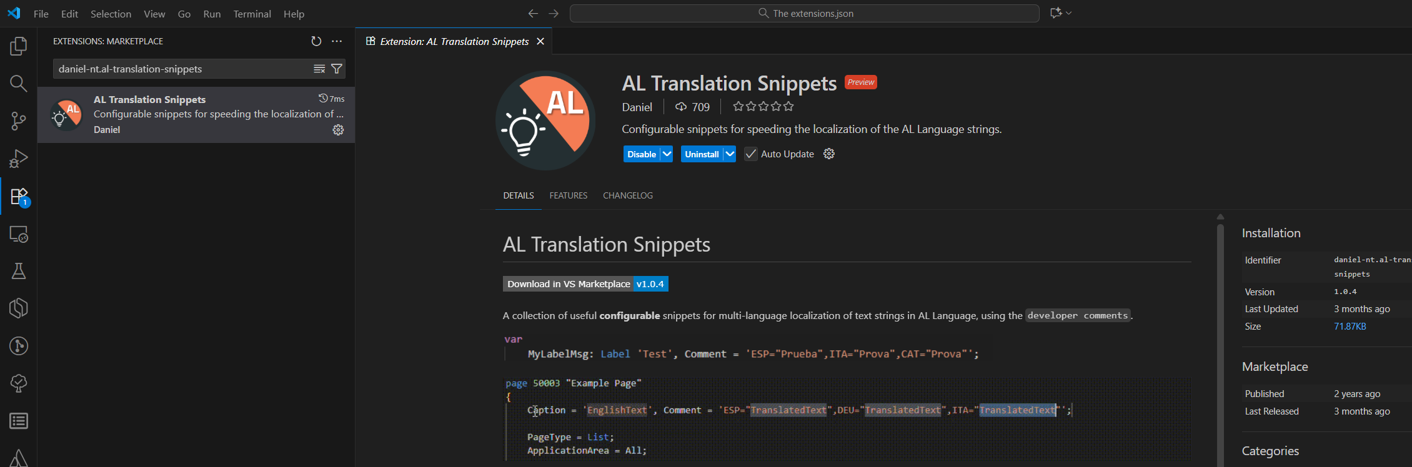Expand the Uninstall dropdown arrow
This screenshot has height=467, width=1412.
point(730,154)
